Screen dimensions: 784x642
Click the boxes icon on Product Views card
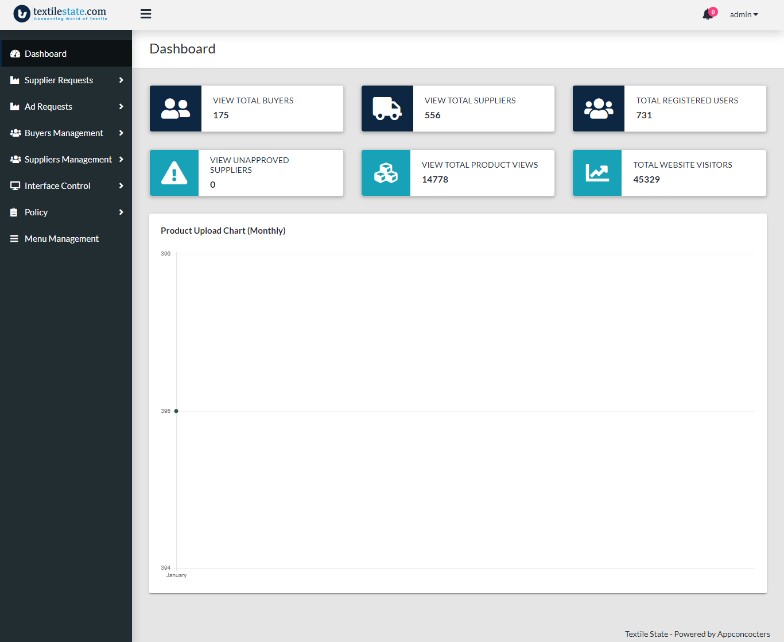point(386,173)
